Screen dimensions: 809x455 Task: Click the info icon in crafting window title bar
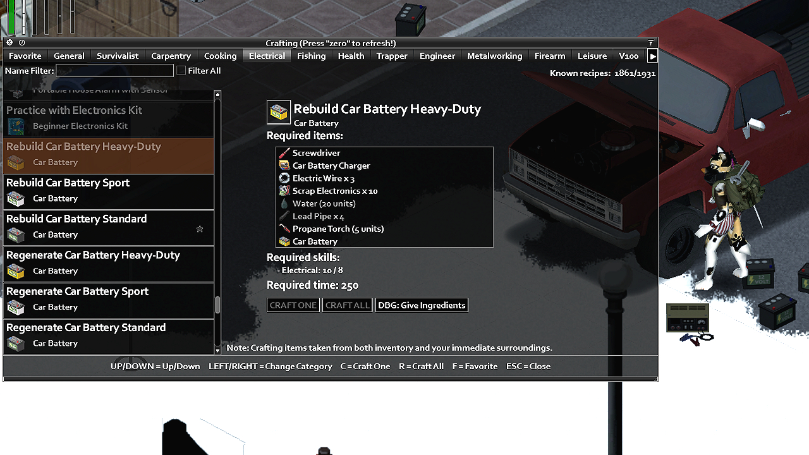[22, 43]
